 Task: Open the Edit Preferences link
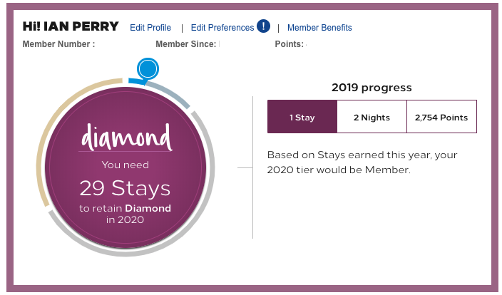[x=222, y=28]
